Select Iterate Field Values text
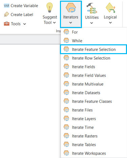 click(x=89, y=75)
